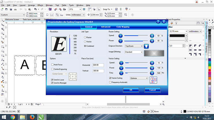Viewport: 214px width, 120px height.
Task: Click the Save icon in the toolbar
Action: pyautogui.click(x=11, y=9)
